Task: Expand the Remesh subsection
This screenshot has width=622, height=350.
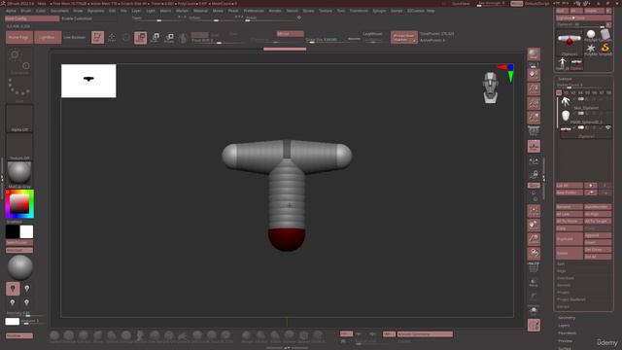Action: 564,285
